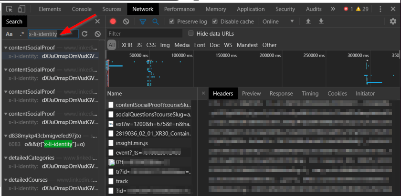This screenshot has height=196, width=401.
Task: Collapse the detailedCategories search result
Action: (x=5, y=157)
